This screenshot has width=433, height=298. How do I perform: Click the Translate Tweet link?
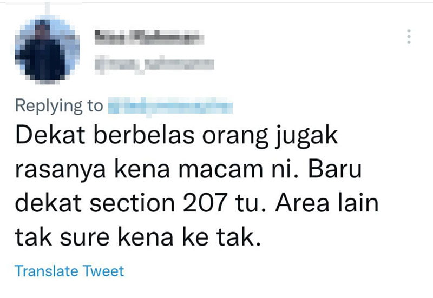(x=69, y=271)
